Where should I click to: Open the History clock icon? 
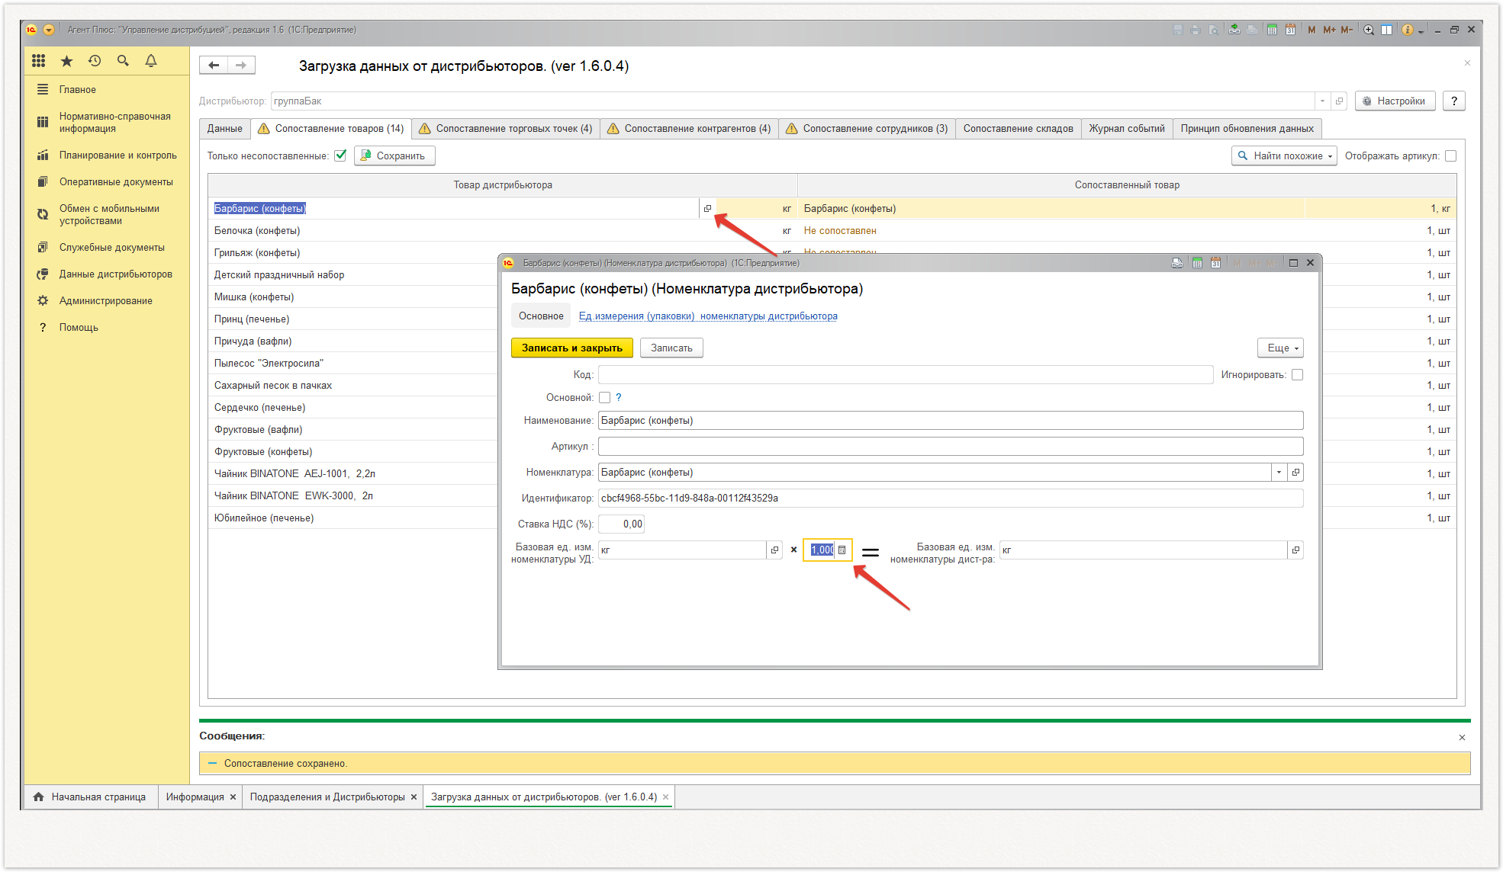tap(95, 61)
